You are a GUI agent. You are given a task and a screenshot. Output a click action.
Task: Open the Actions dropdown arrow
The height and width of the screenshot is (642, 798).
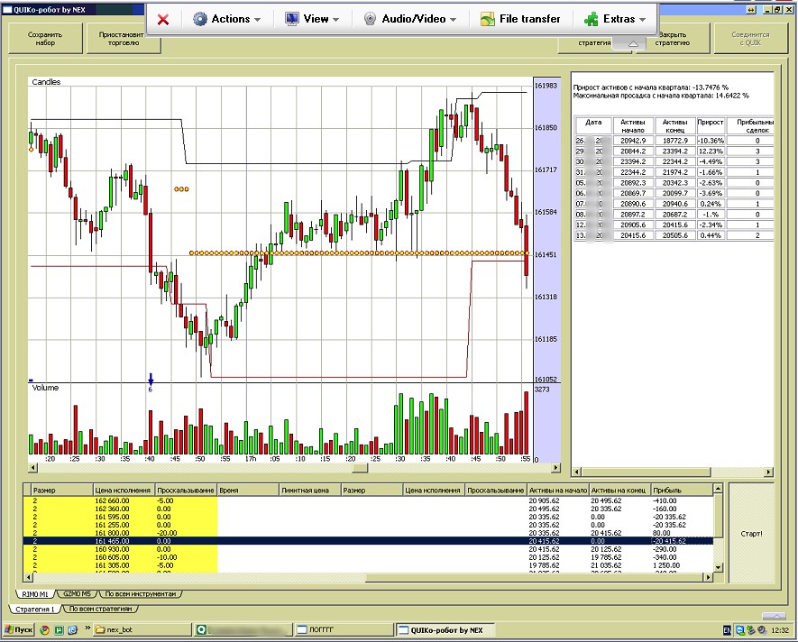258,20
